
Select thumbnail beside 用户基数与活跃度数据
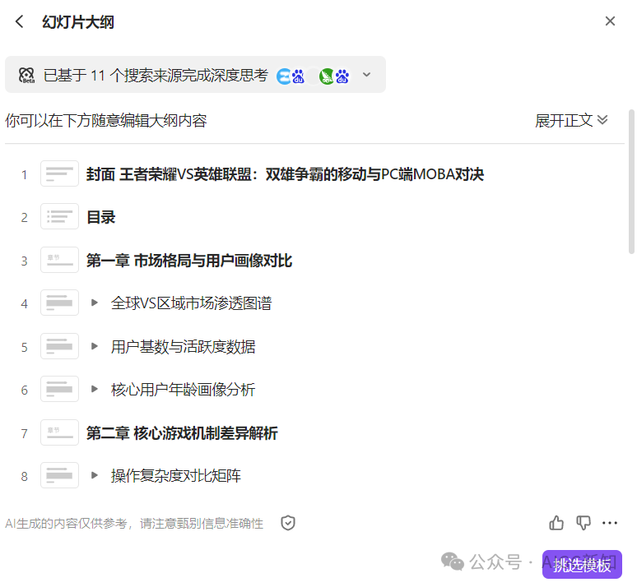(59, 346)
